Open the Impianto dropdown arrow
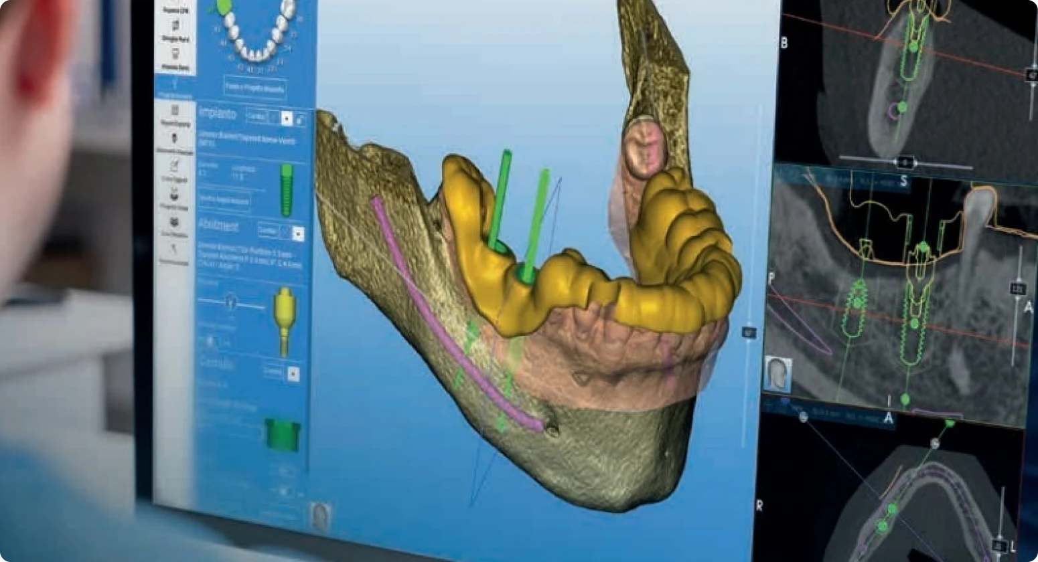The width and height of the screenshot is (1038, 562). click(x=287, y=118)
